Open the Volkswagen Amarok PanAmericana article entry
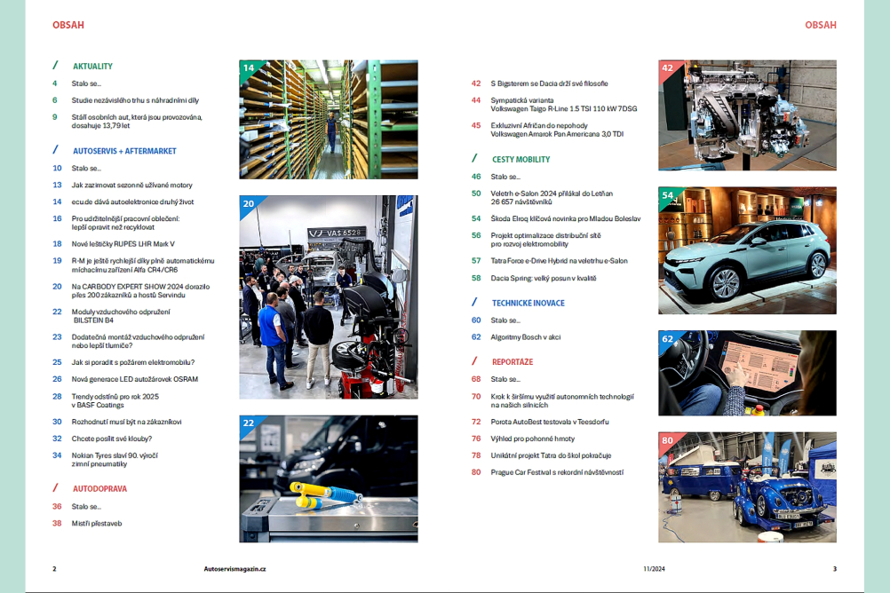The height and width of the screenshot is (593, 890). click(x=558, y=130)
